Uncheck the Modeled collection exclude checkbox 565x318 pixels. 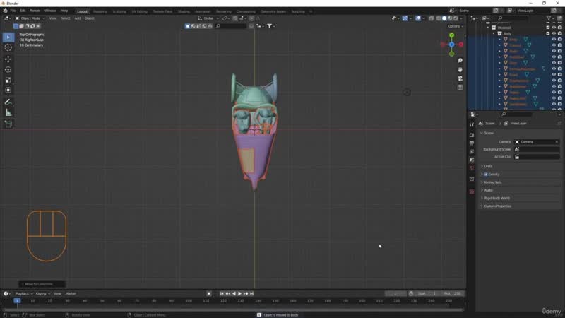coord(548,28)
